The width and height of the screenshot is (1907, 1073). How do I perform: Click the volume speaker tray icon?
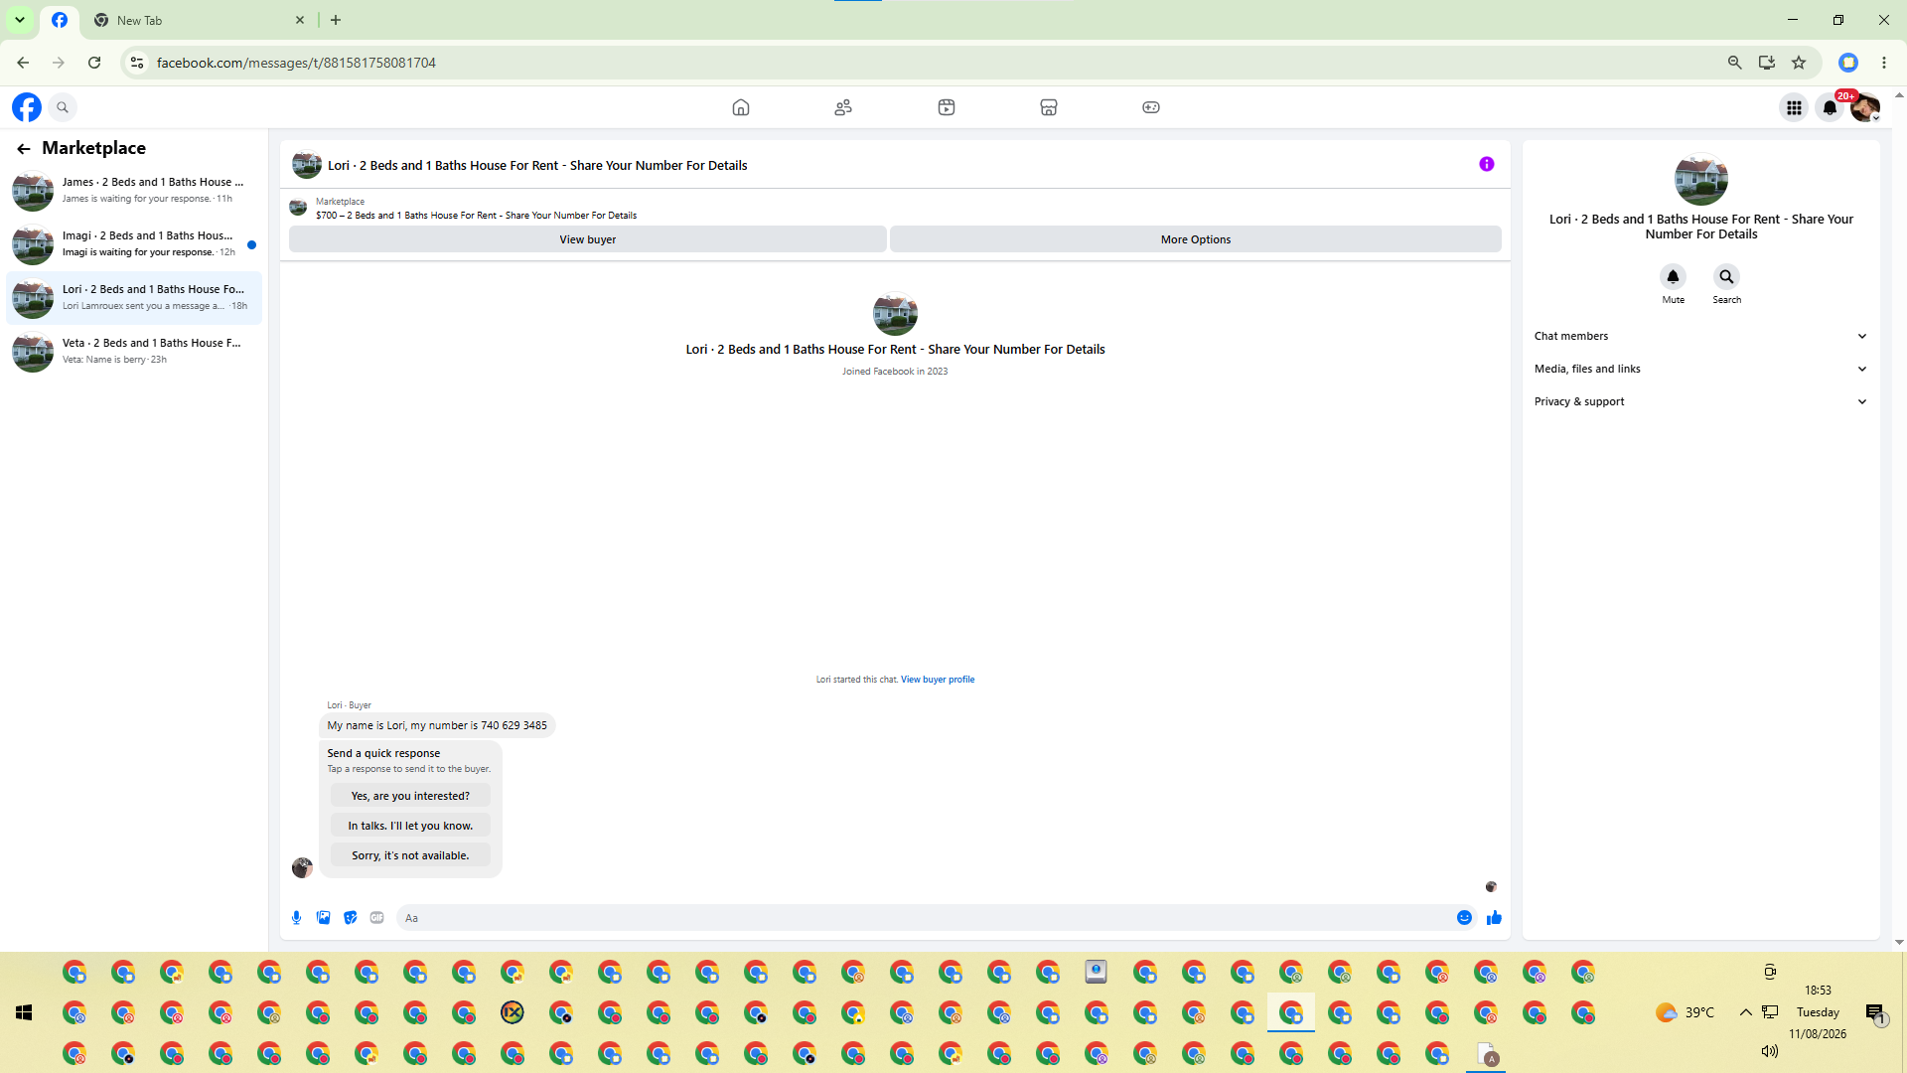[1770, 1051]
